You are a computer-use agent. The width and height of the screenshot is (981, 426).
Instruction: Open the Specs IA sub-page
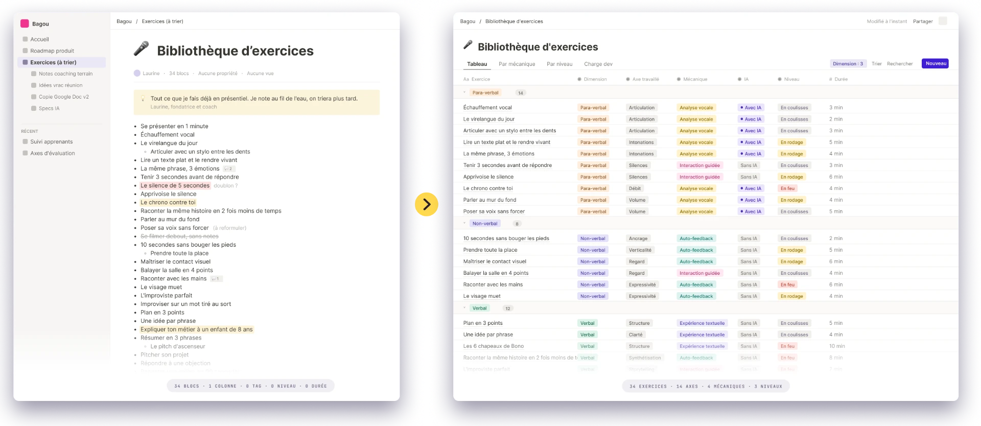(49, 108)
